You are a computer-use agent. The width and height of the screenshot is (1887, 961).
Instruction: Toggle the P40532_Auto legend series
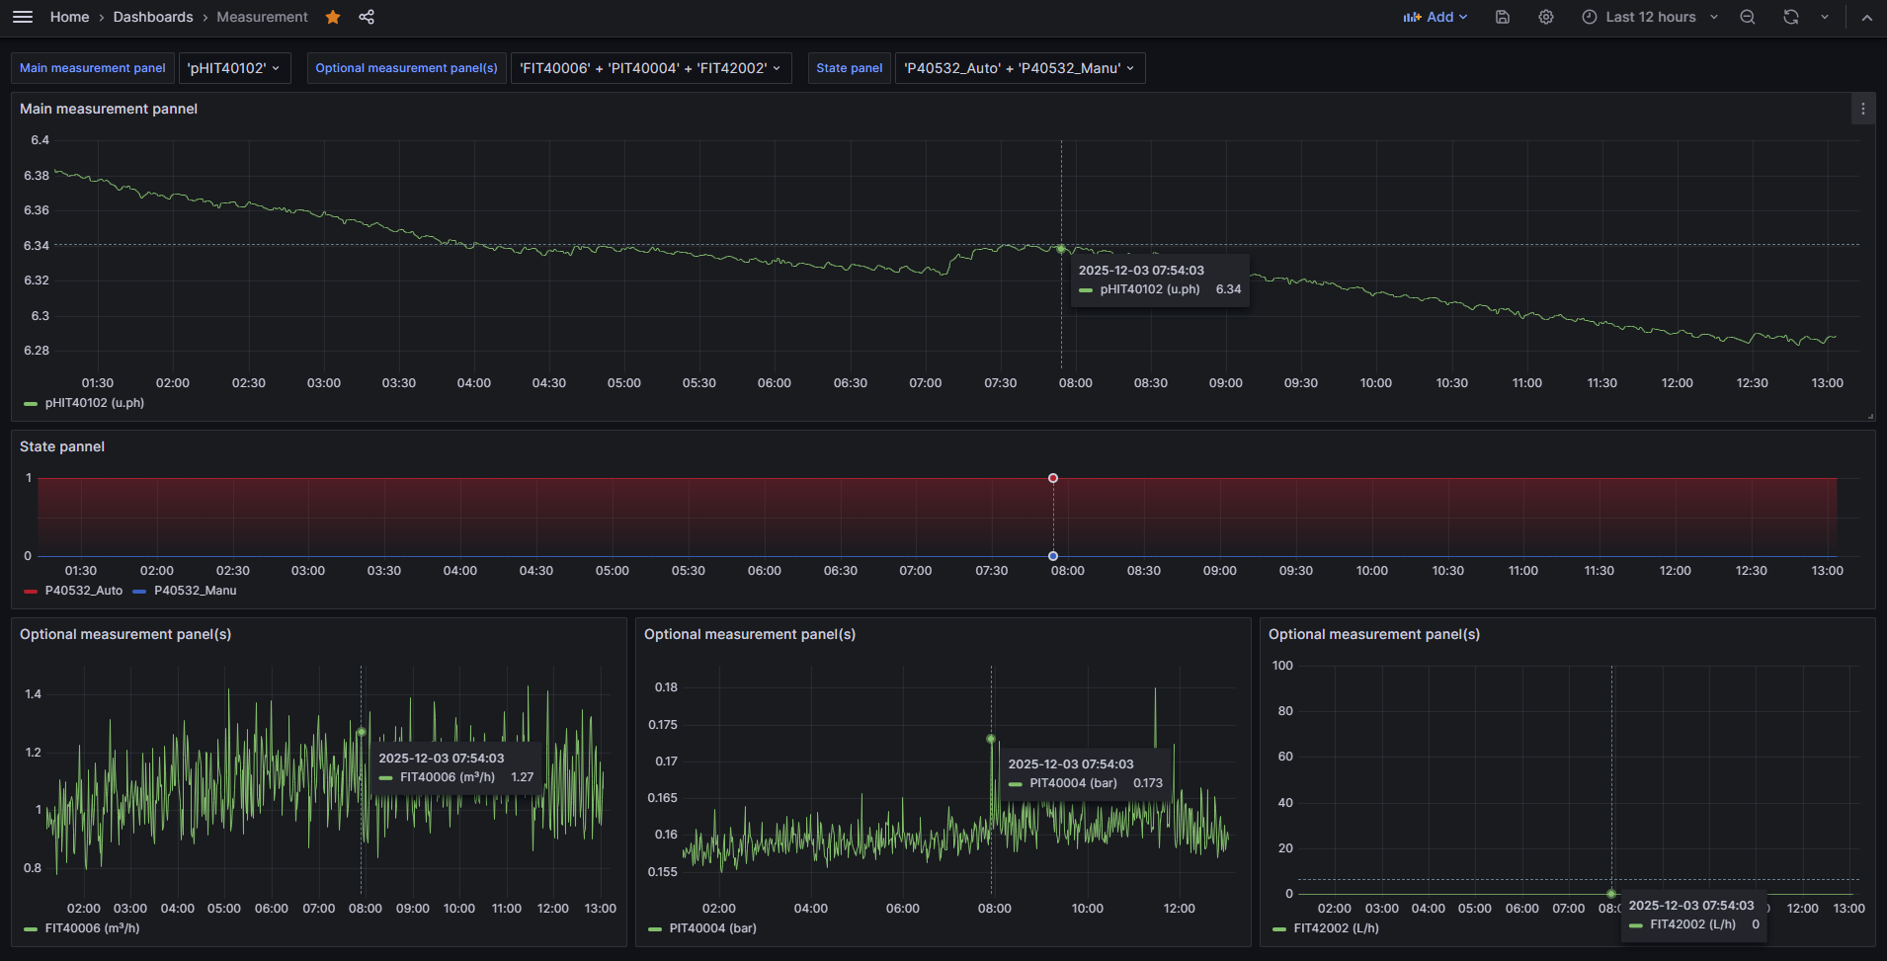pos(84,590)
